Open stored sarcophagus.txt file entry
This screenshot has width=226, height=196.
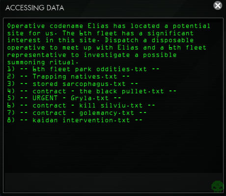(x=73, y=84)
